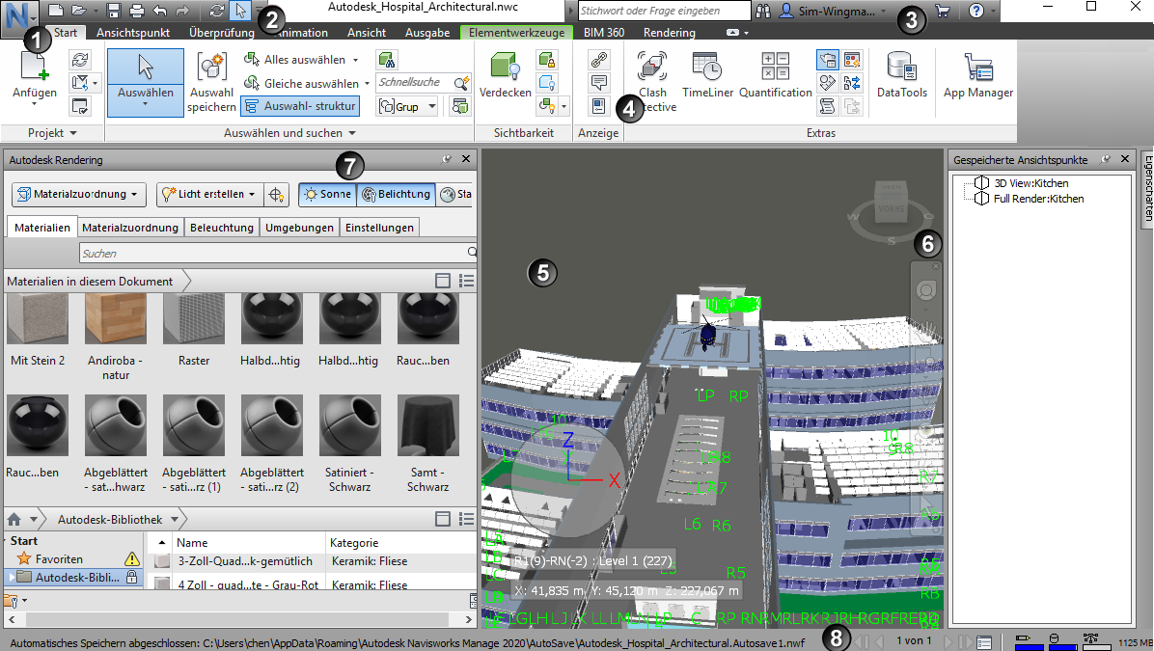This screenshot has width=1154, height=651.
Task: Open the Beleuchtung tab in Autodesk Rendering
Action: pyautogui.click(x=222, y=228)
